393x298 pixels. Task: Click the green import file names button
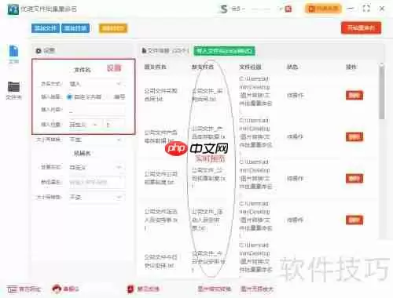pos(224,51)
